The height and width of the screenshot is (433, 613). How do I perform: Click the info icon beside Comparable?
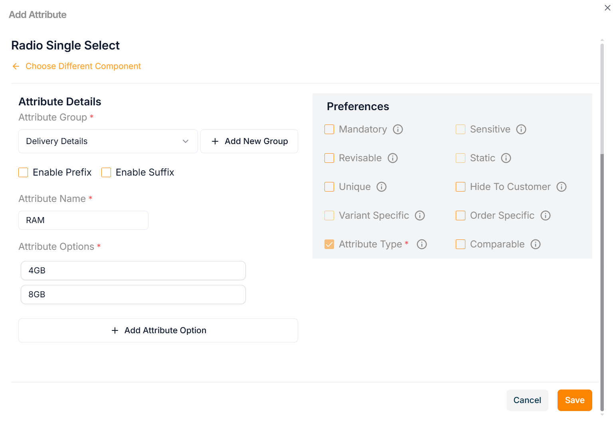pos(536,244)
